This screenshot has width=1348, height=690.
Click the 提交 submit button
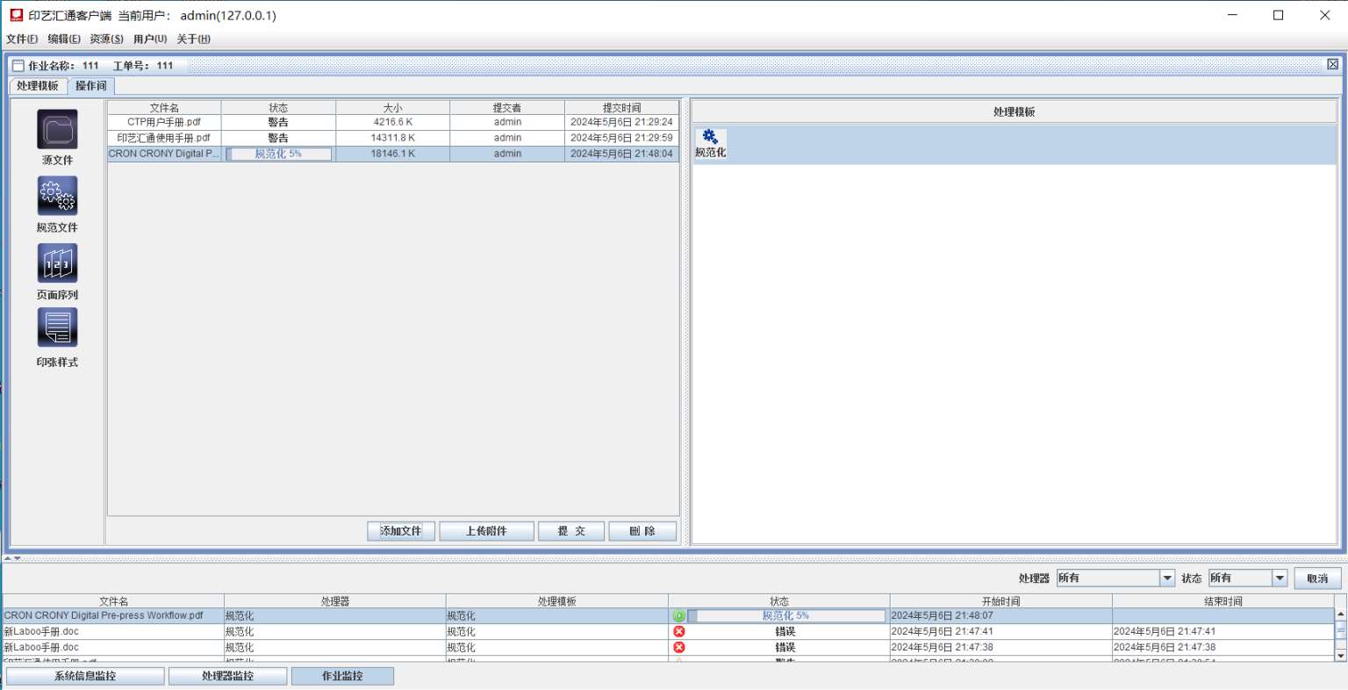click(571, 531)
